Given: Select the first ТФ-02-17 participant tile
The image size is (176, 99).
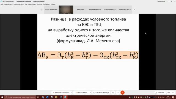Looking at the screenshot, I should (x=51, y=10).
